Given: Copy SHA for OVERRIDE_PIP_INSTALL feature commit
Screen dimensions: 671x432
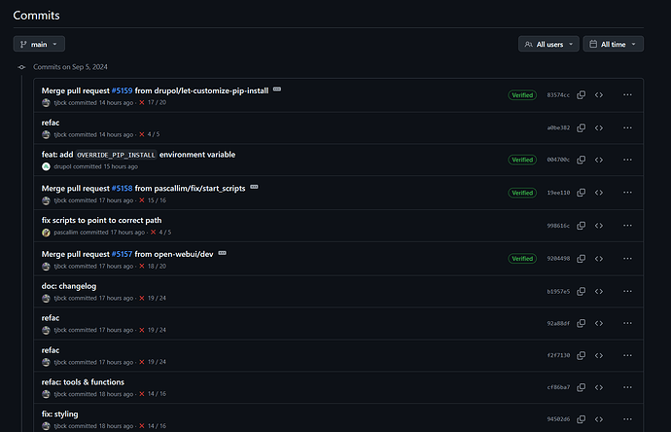Looking at the screenshot, I should click(x=581, y=160).
